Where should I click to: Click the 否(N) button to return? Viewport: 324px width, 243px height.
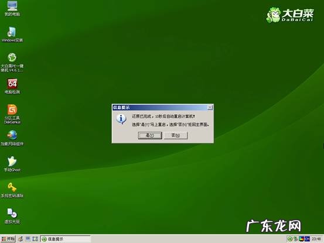click(176, 135)
